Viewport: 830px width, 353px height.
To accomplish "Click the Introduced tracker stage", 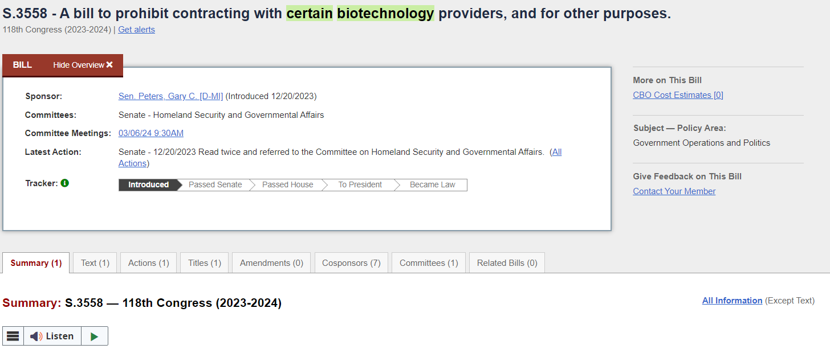I will 148,185.
